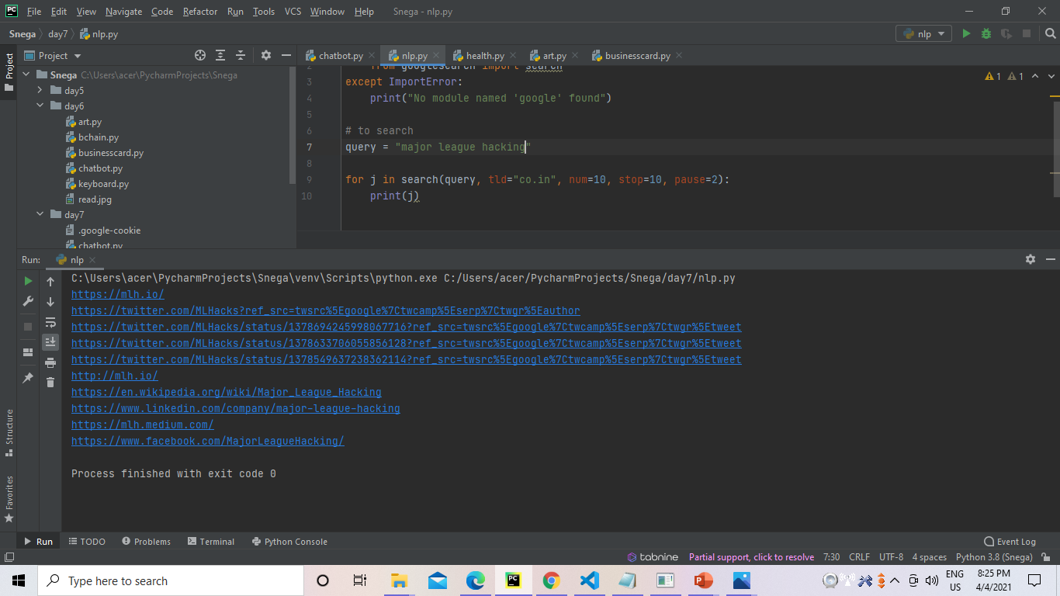This screenshot has width=1060, height=596.
Task: Click the Windows taskbar search box
Action: (171, 580)
